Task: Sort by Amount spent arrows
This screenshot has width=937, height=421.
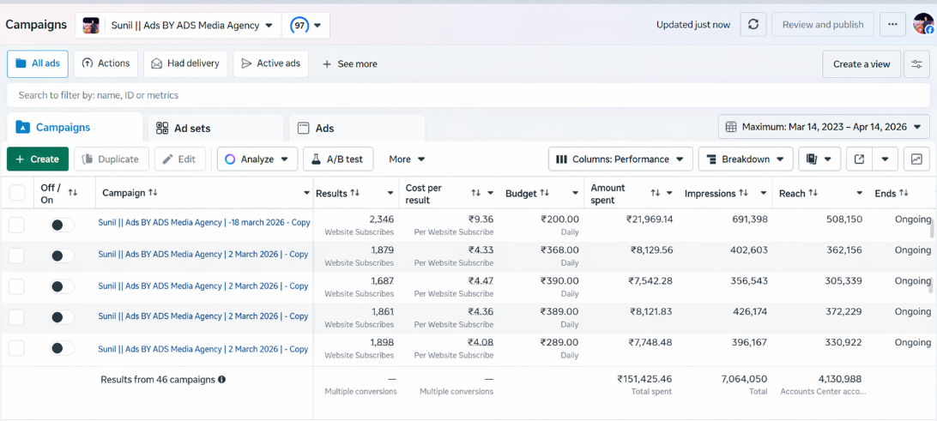Action: [656, 193]
